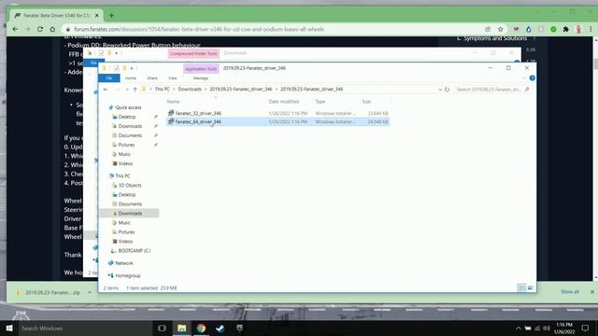Open the action center notifications icon
This screenshot has height=336, width=598.
coord(585,328)
